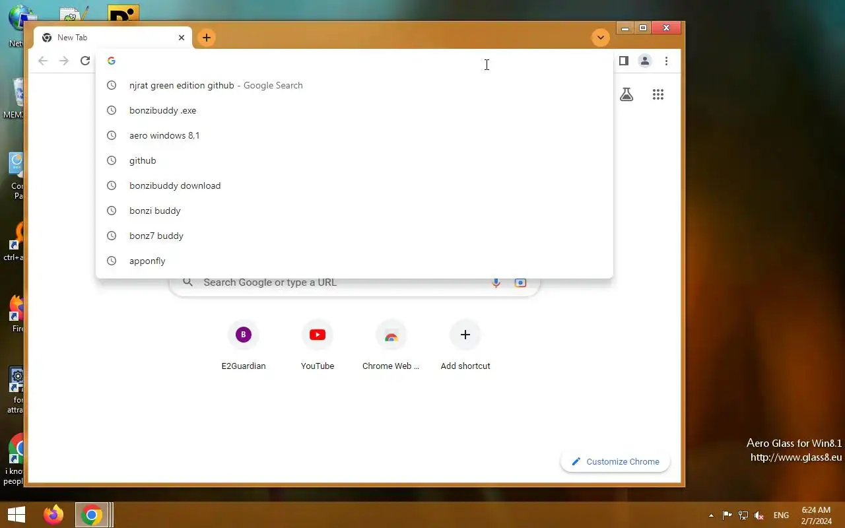Switch the ENG input language
845x528 pixels.
coord(781,515)
